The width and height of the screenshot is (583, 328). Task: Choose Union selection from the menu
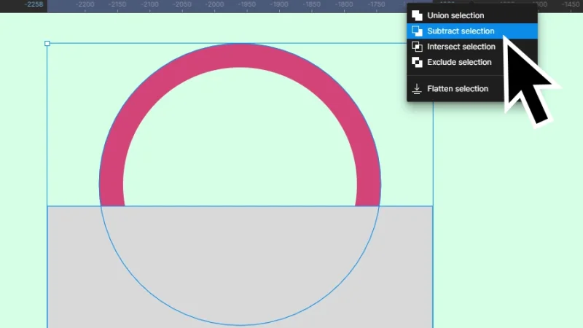click(x=472, y=15)
